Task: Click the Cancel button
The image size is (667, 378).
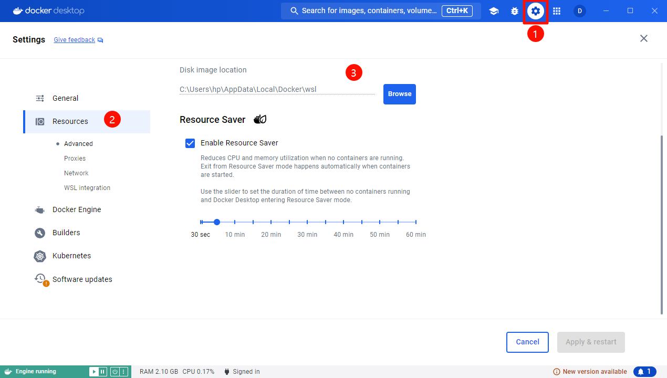Action: tap(527, 342)
